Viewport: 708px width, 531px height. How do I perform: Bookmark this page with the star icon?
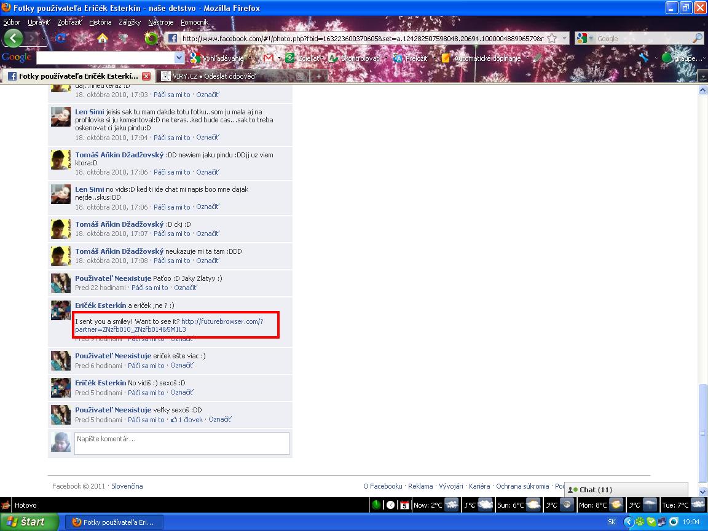552,38
